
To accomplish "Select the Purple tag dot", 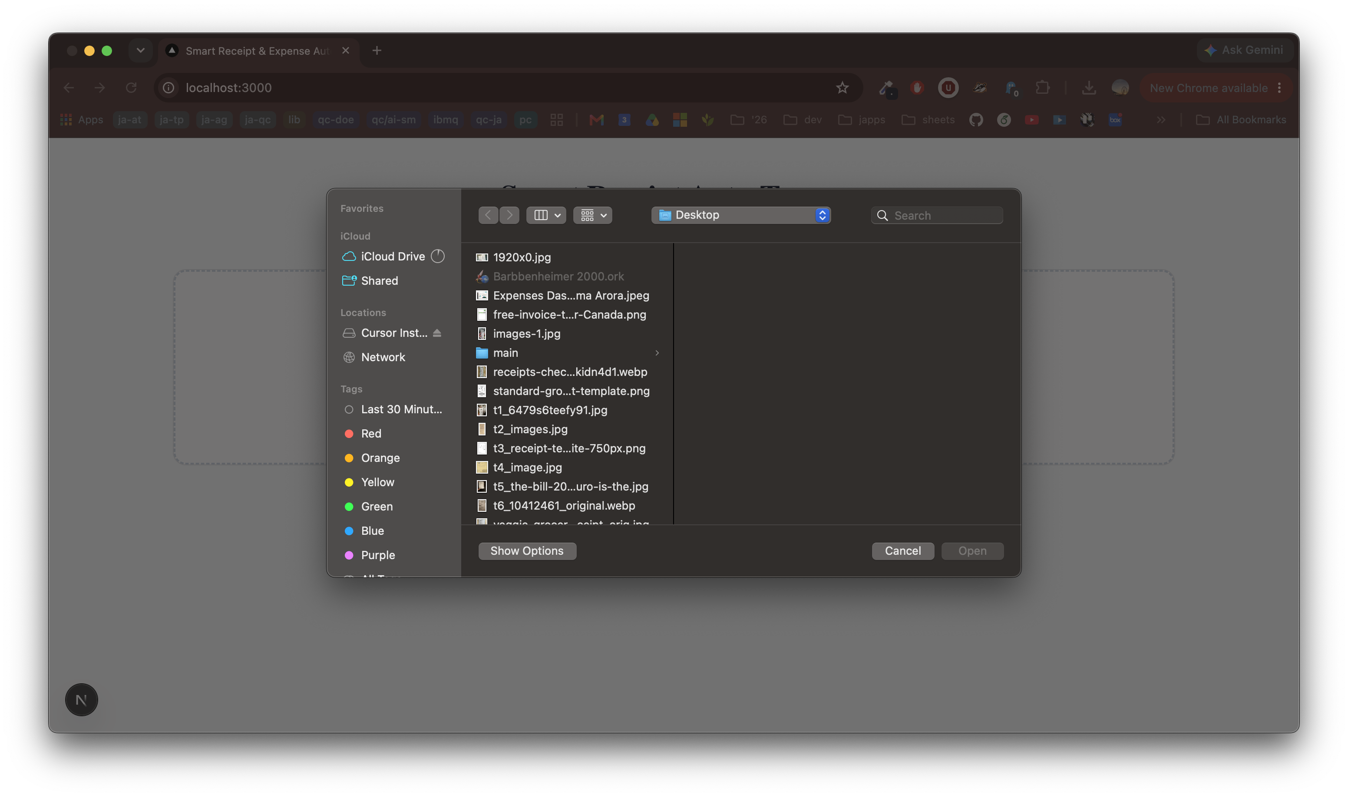I will (x=349, y=555).
